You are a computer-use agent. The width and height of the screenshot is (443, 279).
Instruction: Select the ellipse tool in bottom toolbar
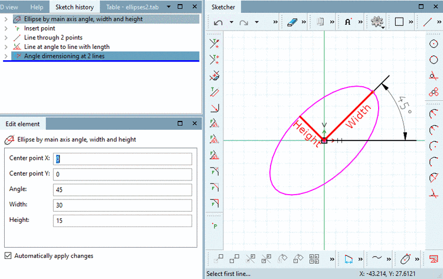(x=405, y=259)
